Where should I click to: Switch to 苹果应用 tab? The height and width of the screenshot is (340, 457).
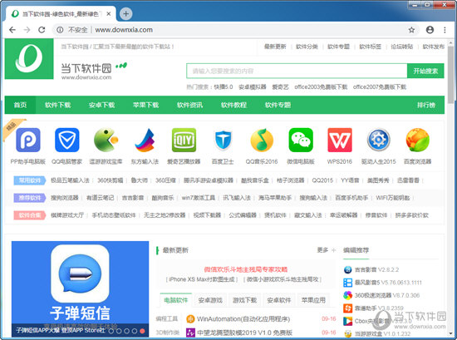click(313, 300)
